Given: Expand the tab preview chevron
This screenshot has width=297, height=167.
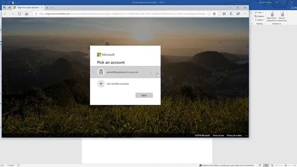Looking at the screenshot, I should tap(52, 7).
